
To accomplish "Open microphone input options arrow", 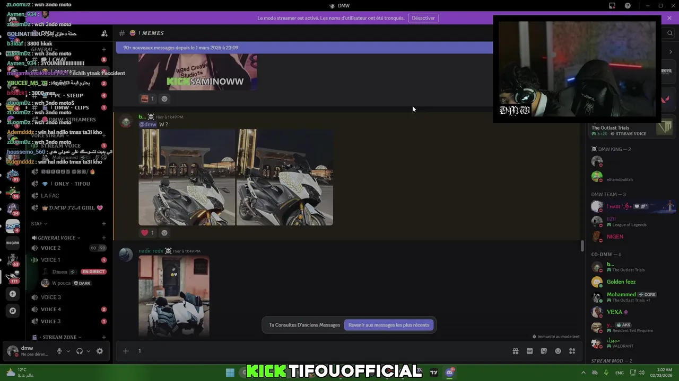I will [x=68, y=351].
